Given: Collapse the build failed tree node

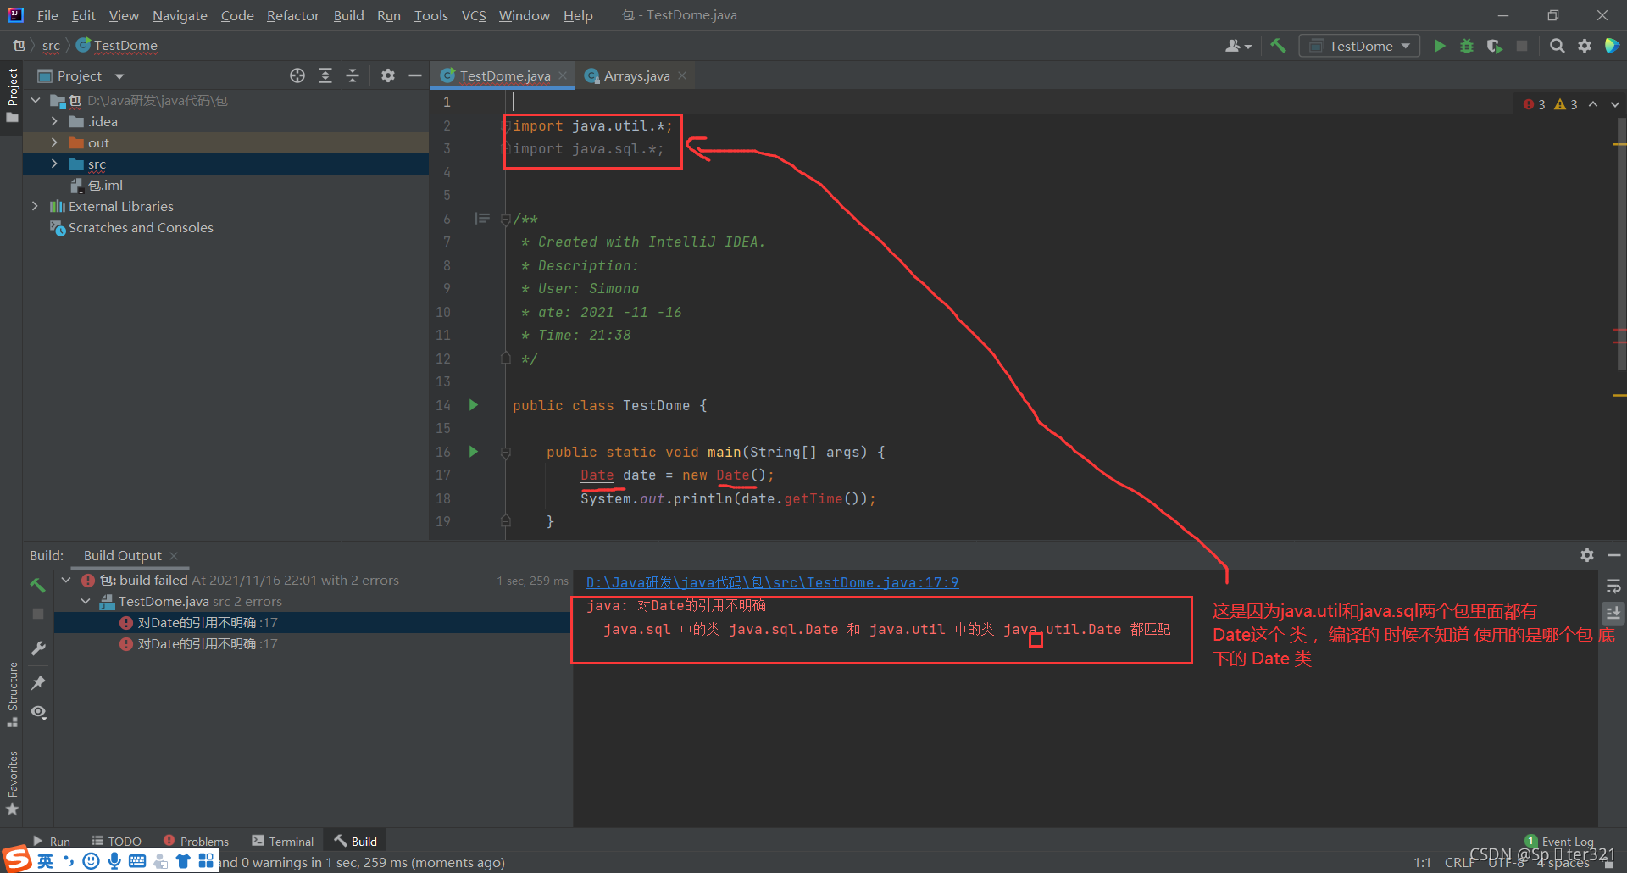Looking at the screenshot, I should click(x=66, y=580).
